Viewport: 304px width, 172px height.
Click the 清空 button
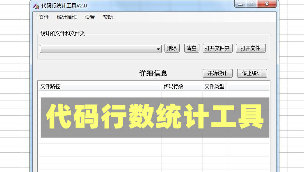[192, 48]
